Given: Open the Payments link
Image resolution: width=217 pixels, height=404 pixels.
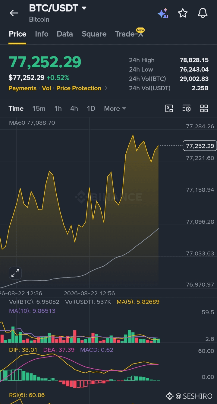Looking at the screenshot, I should point(22,88).
